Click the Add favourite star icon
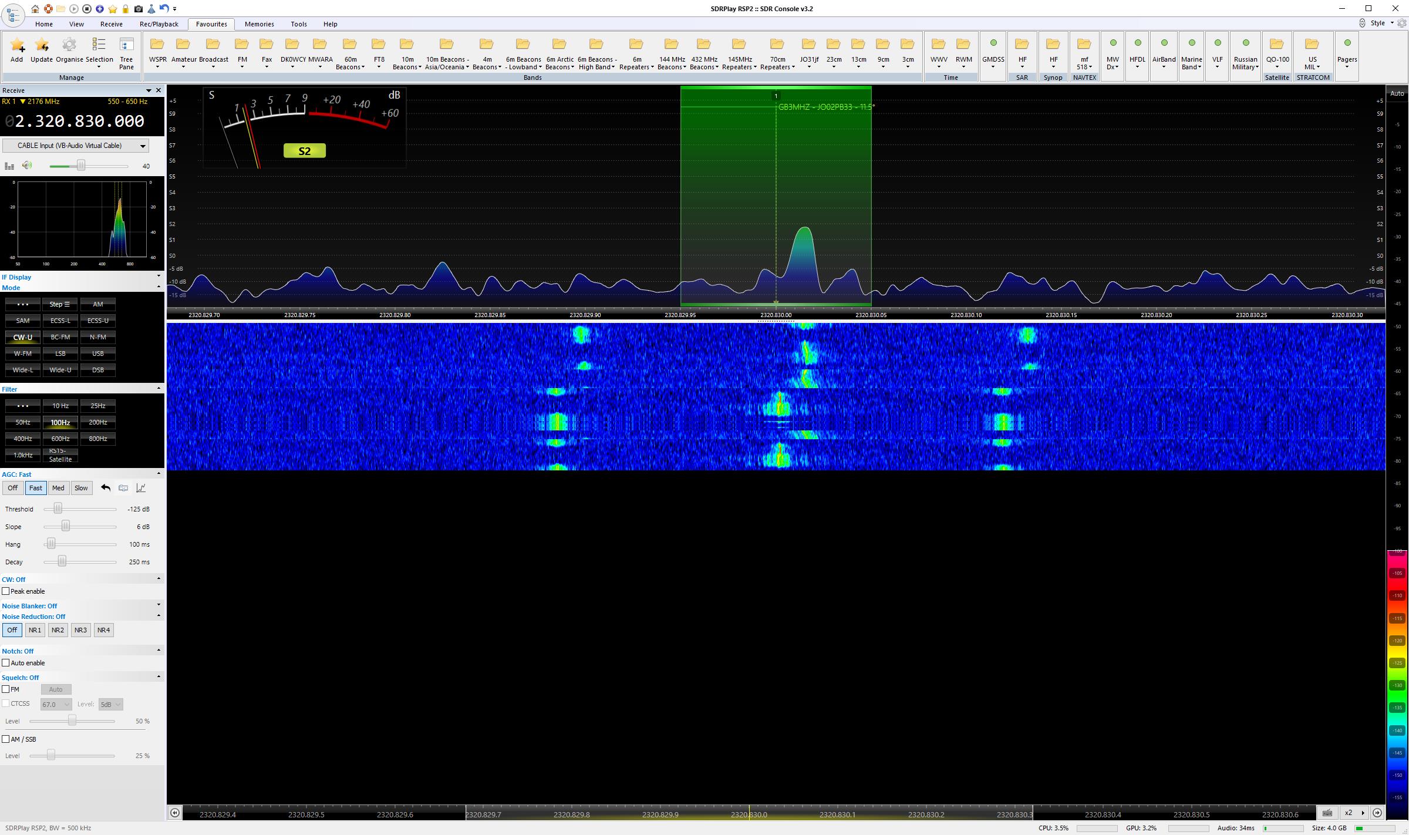The height and width of the screenshot is (835, 1409). click(17, 50)
